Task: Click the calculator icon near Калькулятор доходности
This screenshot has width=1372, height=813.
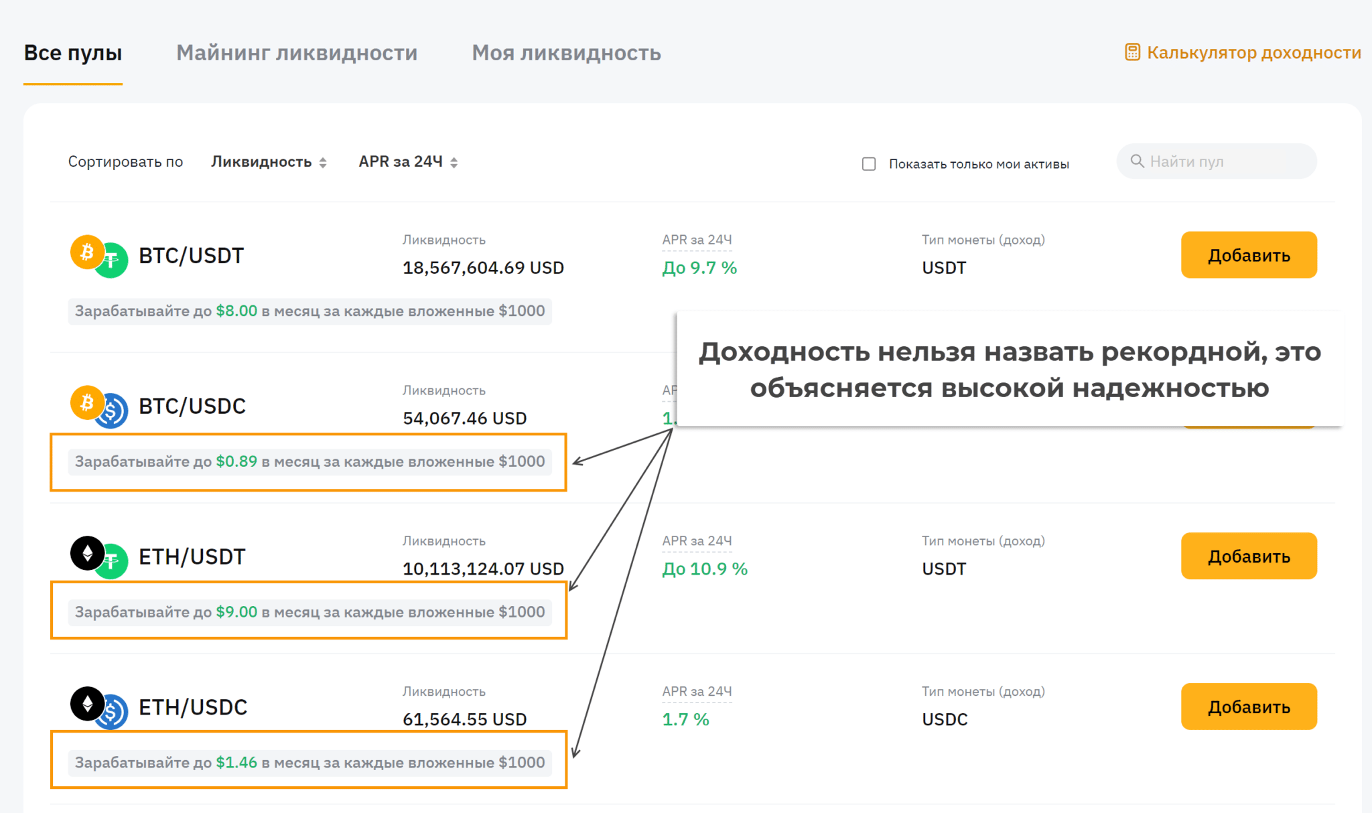Action: pyautogui.click(x=1132, y=52)
